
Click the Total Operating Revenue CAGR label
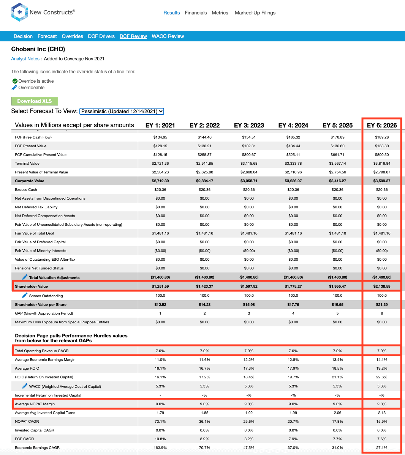(x=41, y=351)
